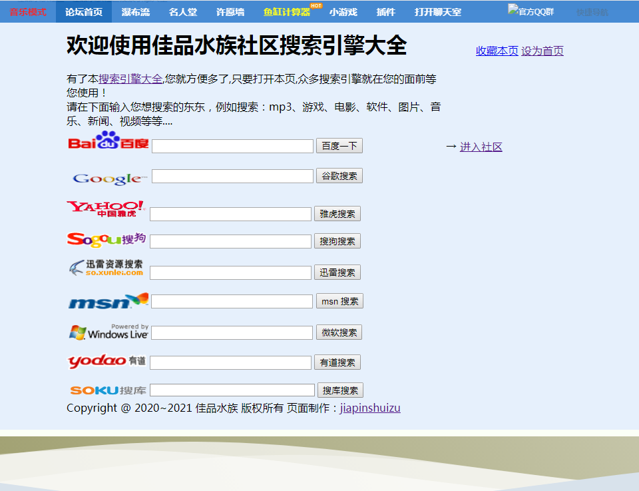This screenshot has height=491, width=639.
Task: Click the msn 搜索 button
Action: pos(340,301)
